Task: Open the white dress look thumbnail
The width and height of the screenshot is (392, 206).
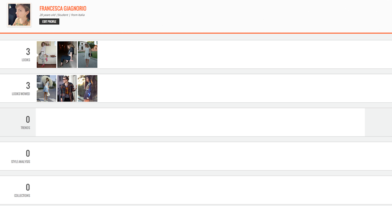Action: tap(88, 54)
